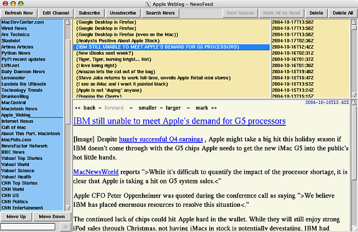The height and width of the screenshot is (232, 358).
Task: Click the mark link
Action: pos(202,108)
